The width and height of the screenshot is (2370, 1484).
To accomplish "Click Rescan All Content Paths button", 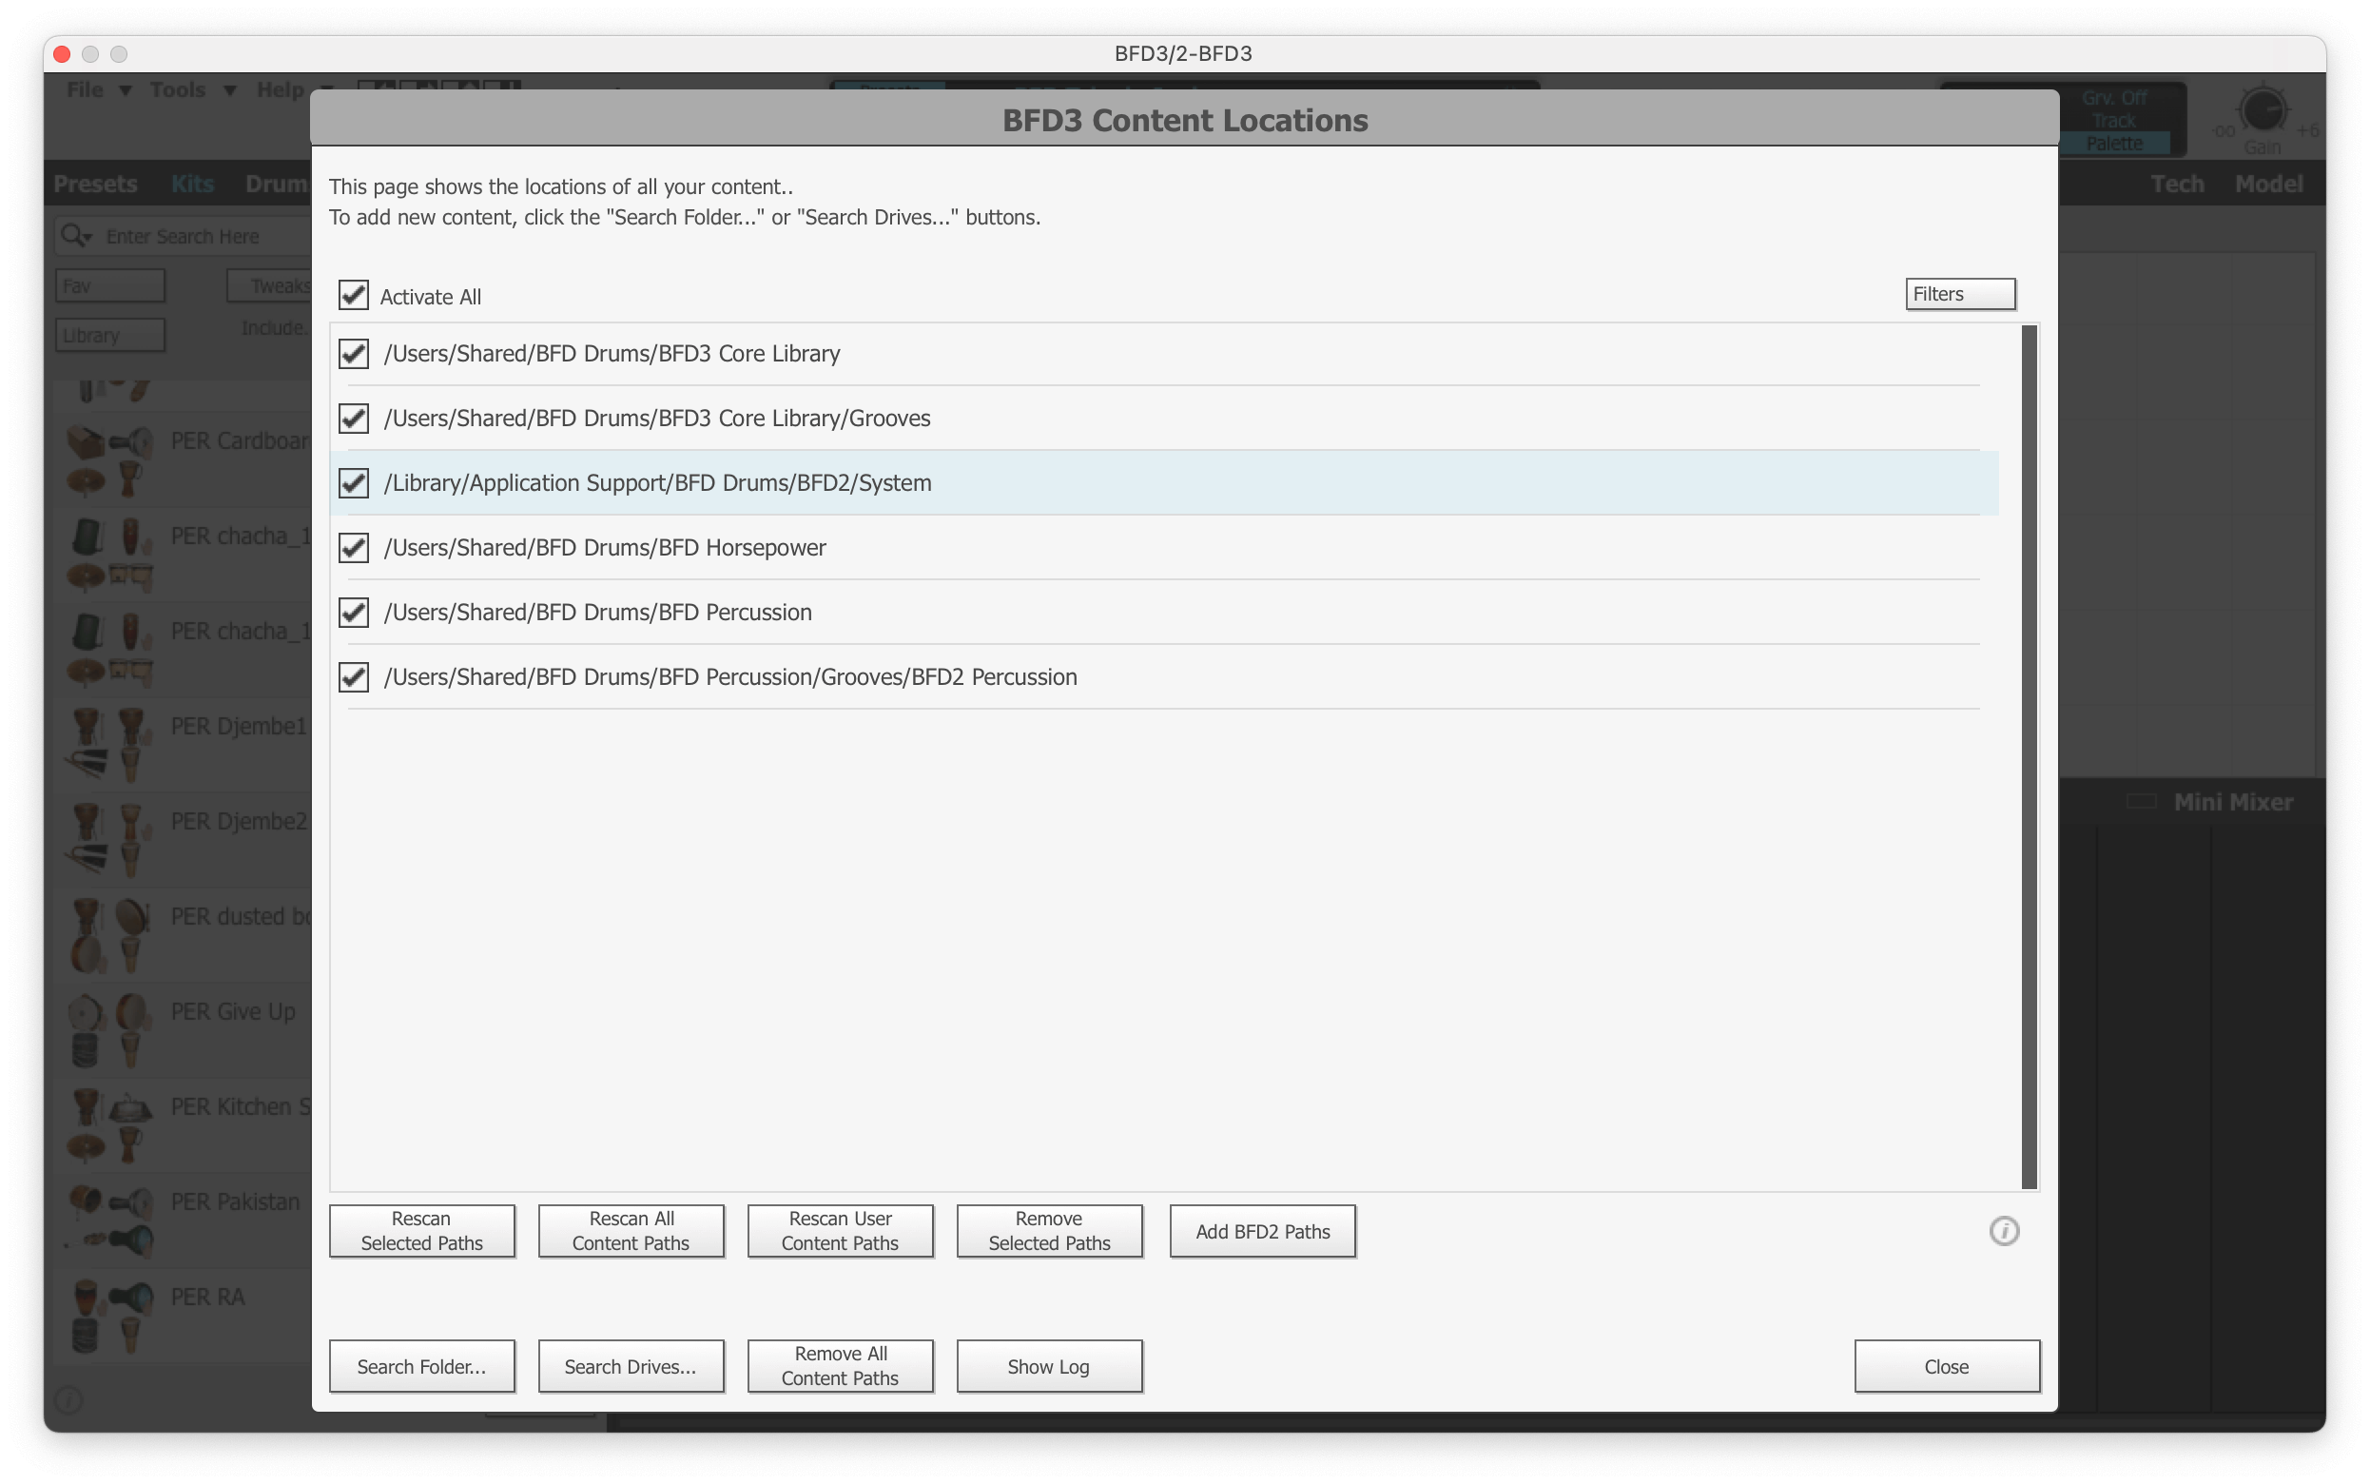I will (x=631, y=1231).
